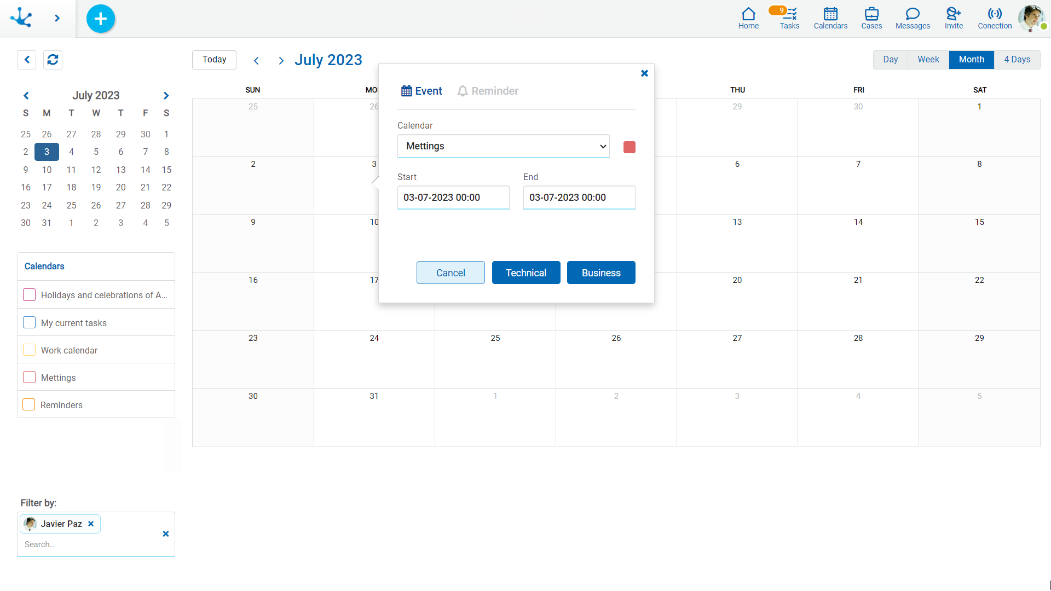Toggle Reminders calendar visibility
This screenshot has width=1051, height=591.
point(29,404)
